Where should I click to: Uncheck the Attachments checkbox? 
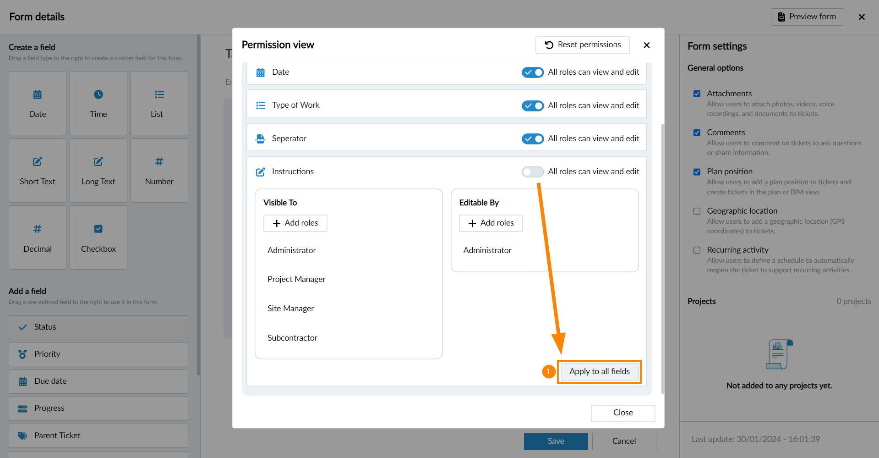click(697, 94)
